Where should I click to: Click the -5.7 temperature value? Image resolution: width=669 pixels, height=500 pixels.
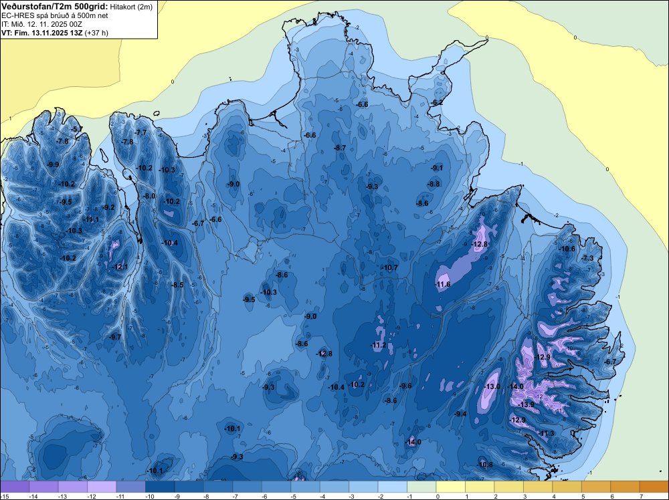[x=77, y=129]
